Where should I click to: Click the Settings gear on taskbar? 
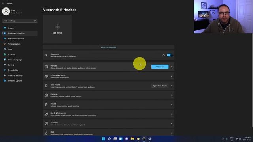150,139
